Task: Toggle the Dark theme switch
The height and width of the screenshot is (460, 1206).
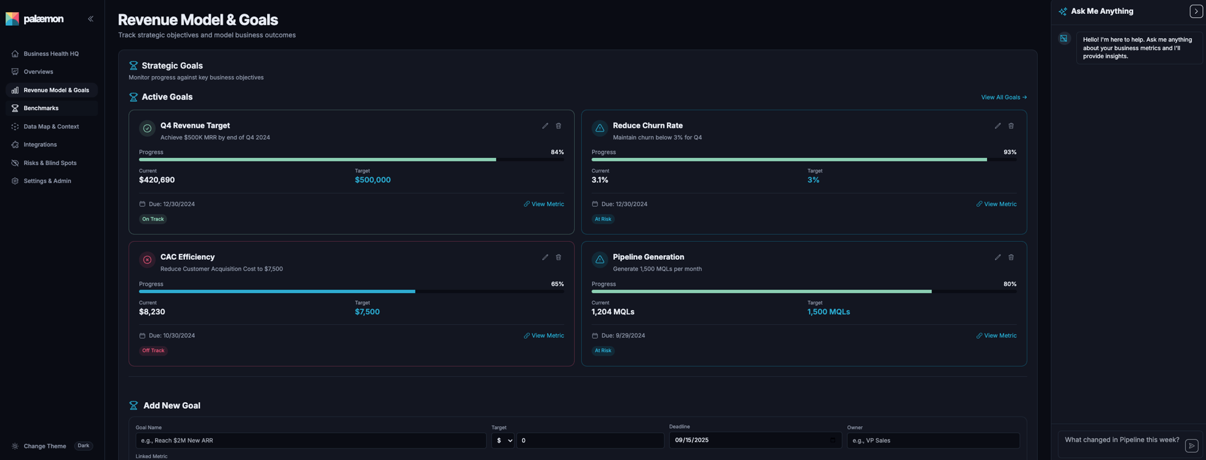Action: pyautogui.click(x=83, y=446)
